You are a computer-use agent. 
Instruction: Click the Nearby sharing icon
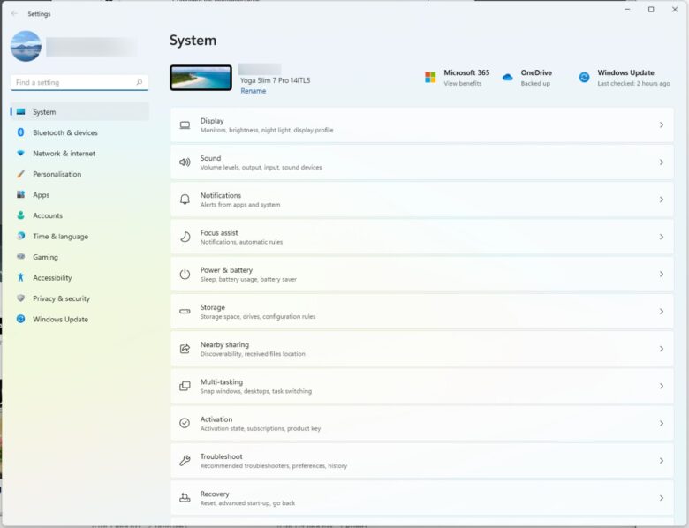click(185, 349)
